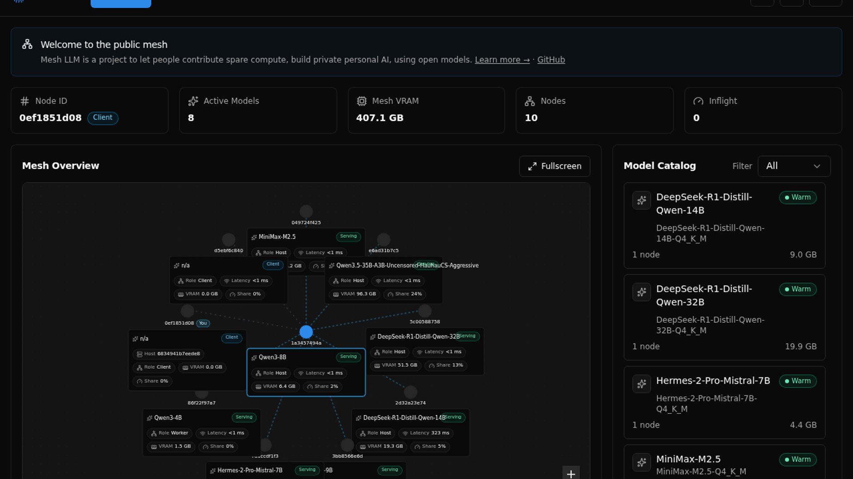The height and width of the screenshot is (479, 853).
Task: Click the Warm badge on Hermes-2-Pro-Mistral-7B
Action: tap(797, 381)
